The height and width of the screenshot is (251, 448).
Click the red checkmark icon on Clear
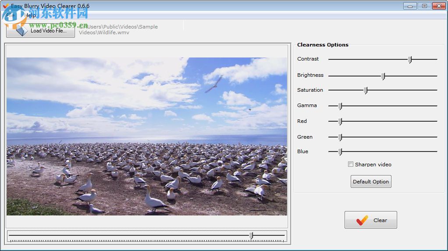[x=362, y=220]
